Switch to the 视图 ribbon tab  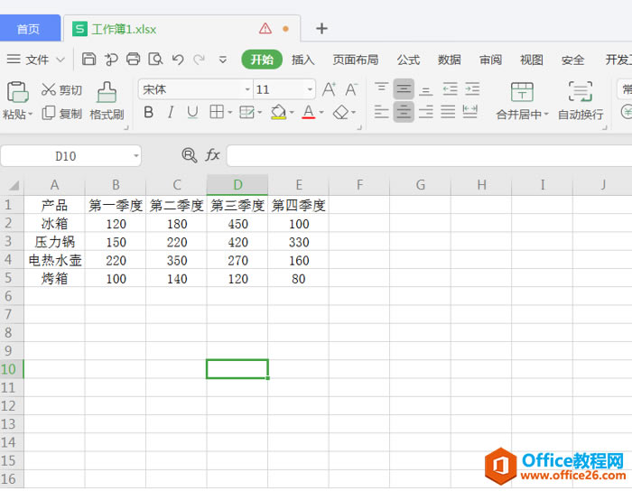pyautogui.click(x=532, y=60)
